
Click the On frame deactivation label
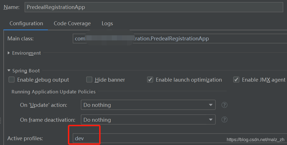pos(48,120)
